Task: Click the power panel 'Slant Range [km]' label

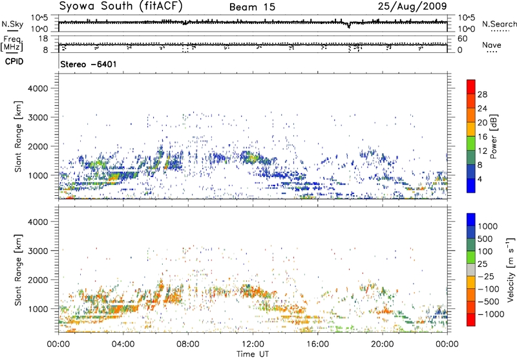Action: pyautogui.click(x=18, y=136)
